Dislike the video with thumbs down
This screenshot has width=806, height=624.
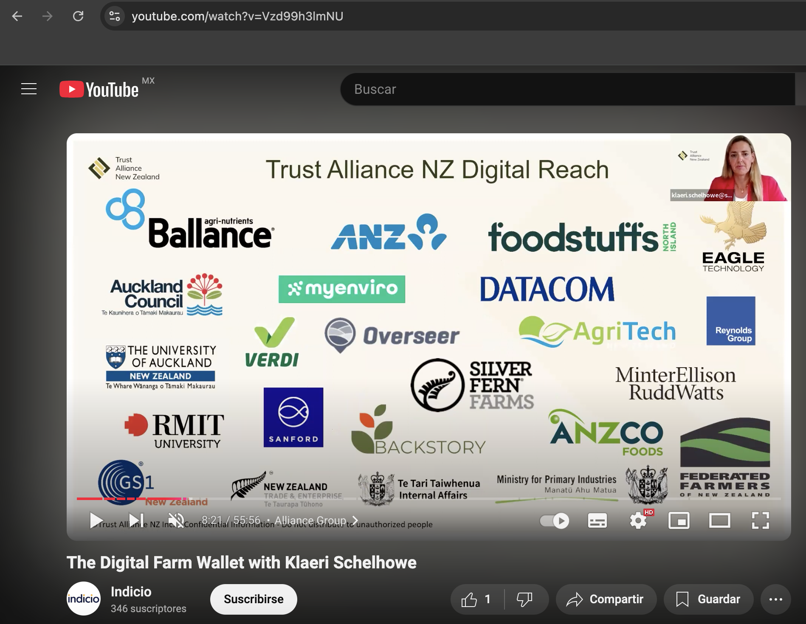point(526,599)
